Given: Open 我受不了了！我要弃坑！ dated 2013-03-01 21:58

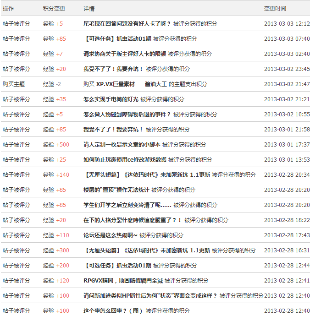Looking at the screenshot, I should coord(113,130).
